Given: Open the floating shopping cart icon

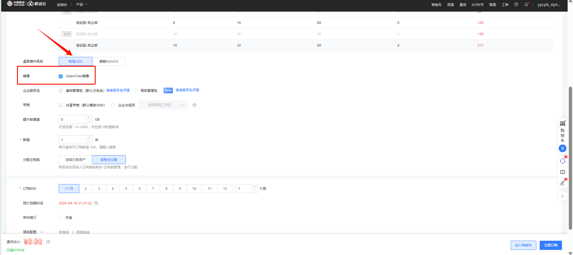Looking at the screenshot, I should click(x=562, y=123).
